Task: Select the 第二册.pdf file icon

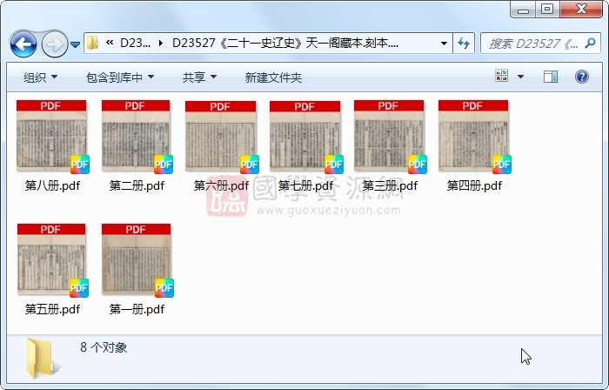Action: (x=136, y=137)
